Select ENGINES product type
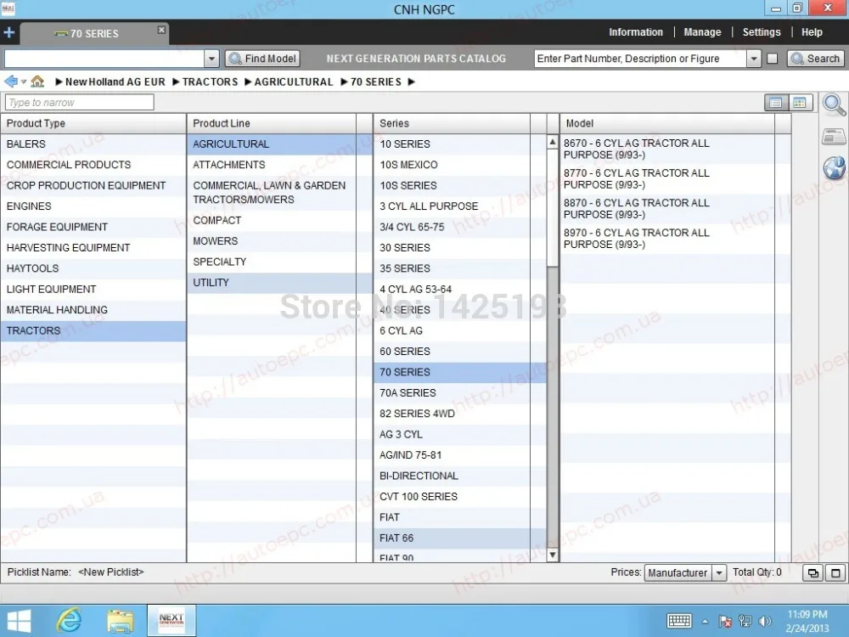 click(93, 206)
